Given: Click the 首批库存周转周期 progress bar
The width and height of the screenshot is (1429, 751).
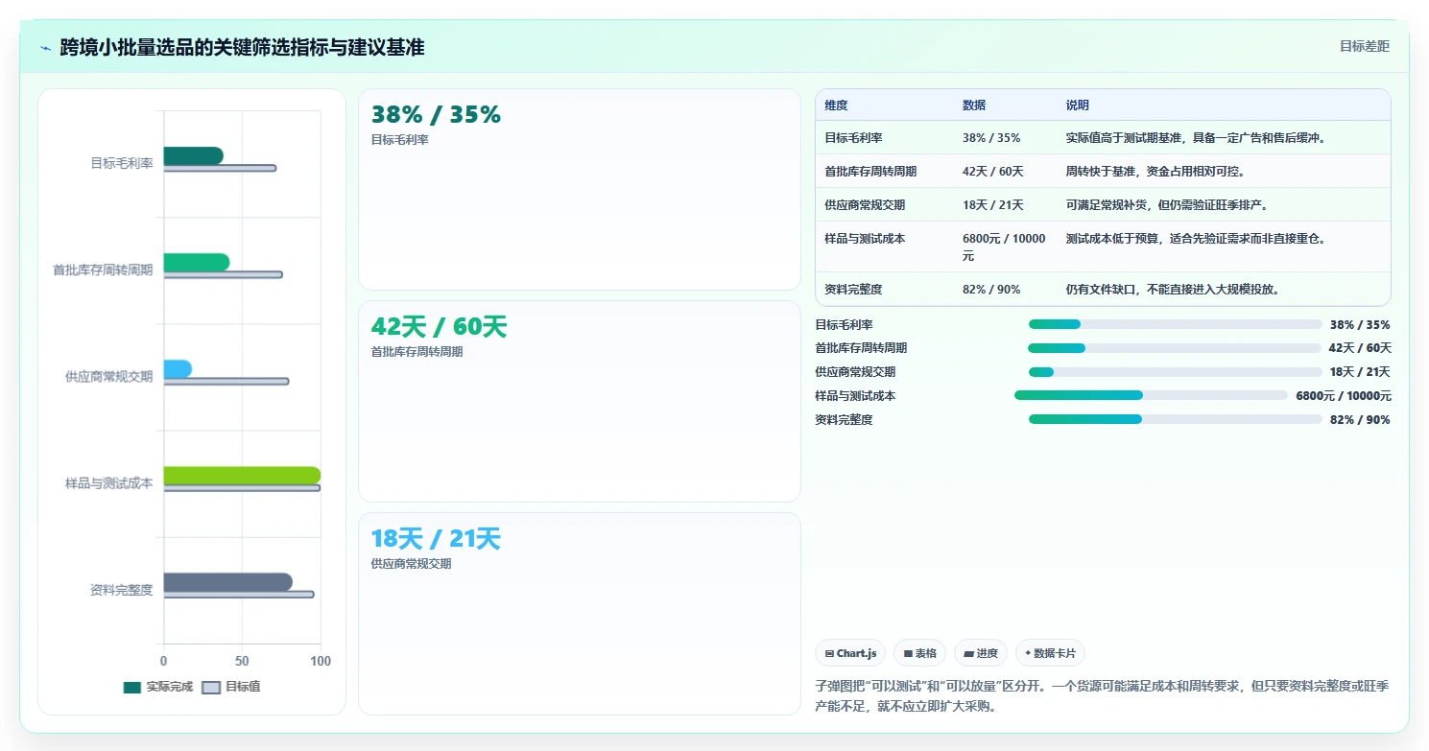Looking at the screenshot, I should (x=1175, y=348).
